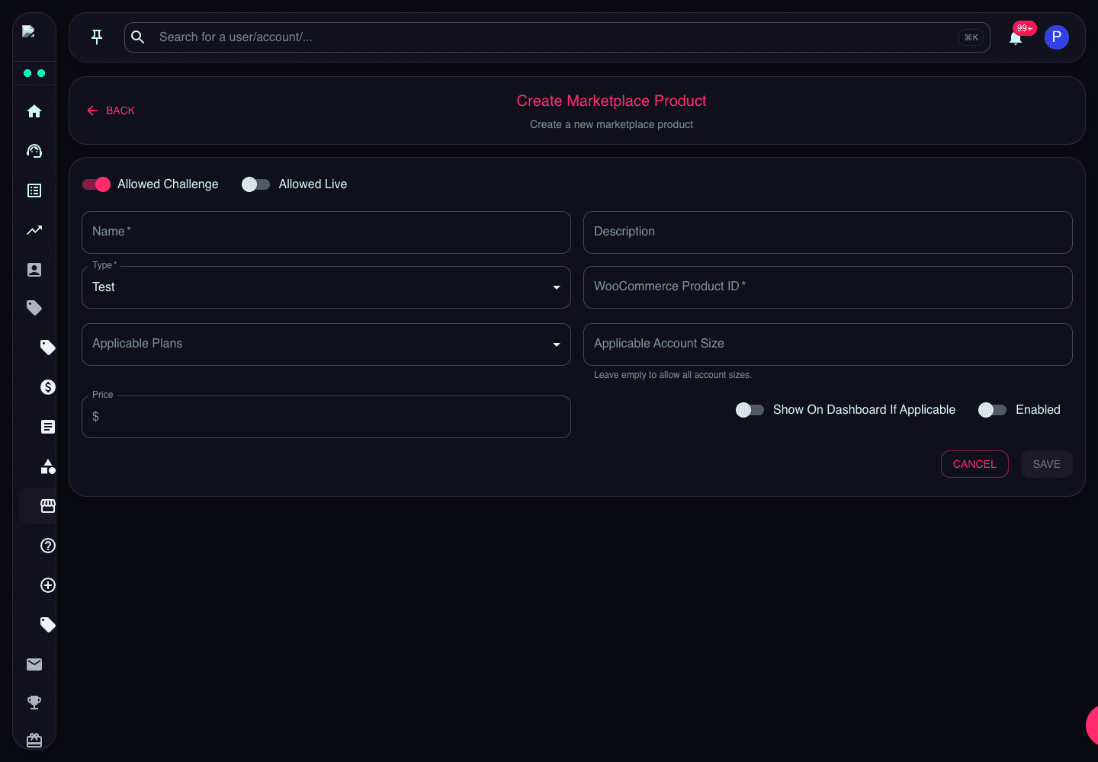Enable the Allowed Live switch
Viewport: 1098px width, 762px height.
(255, 184)
